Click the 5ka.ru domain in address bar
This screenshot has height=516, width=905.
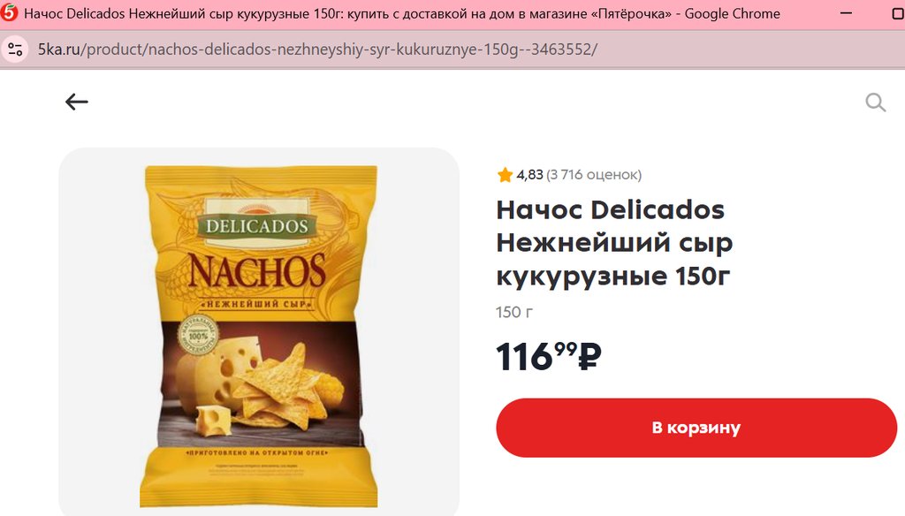pos(59,49)
